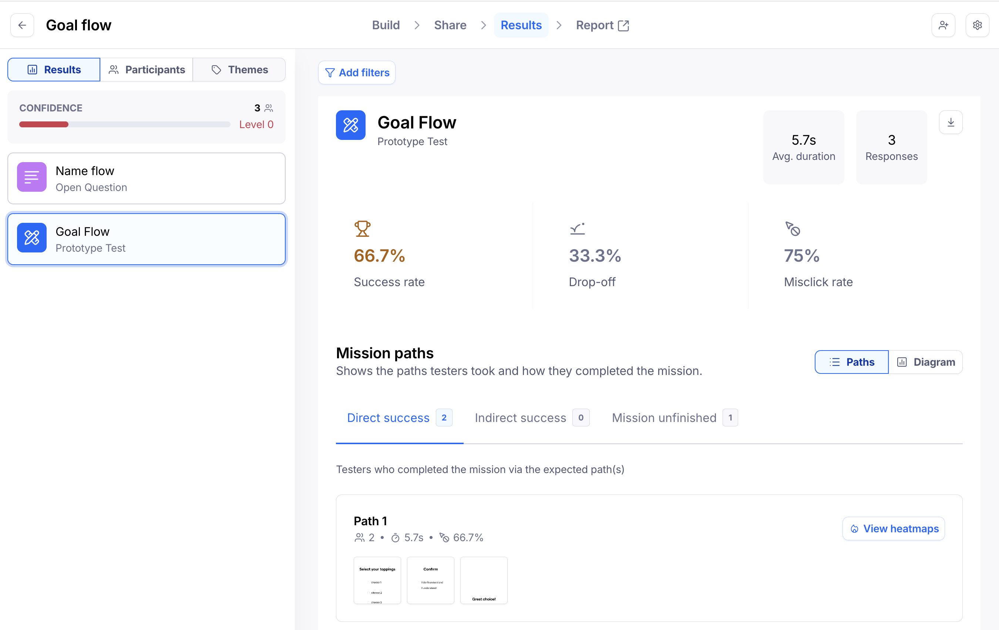Click the back arrow button
The height and width of the screenshot is (630, 999).
[x=22, y=25]
